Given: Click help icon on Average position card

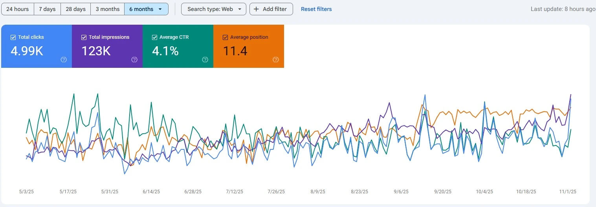Looking at the screenshot, I should coord(276,60).
